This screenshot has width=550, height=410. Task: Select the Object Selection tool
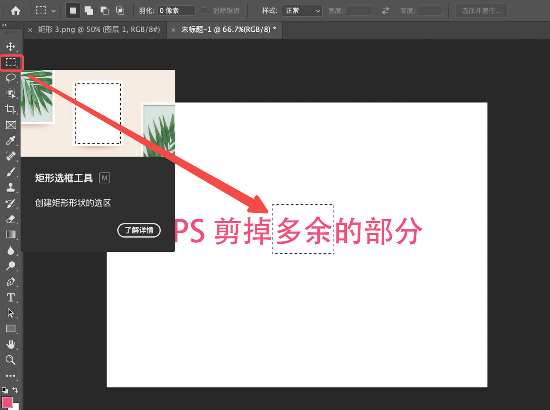[x=11, y=93]
